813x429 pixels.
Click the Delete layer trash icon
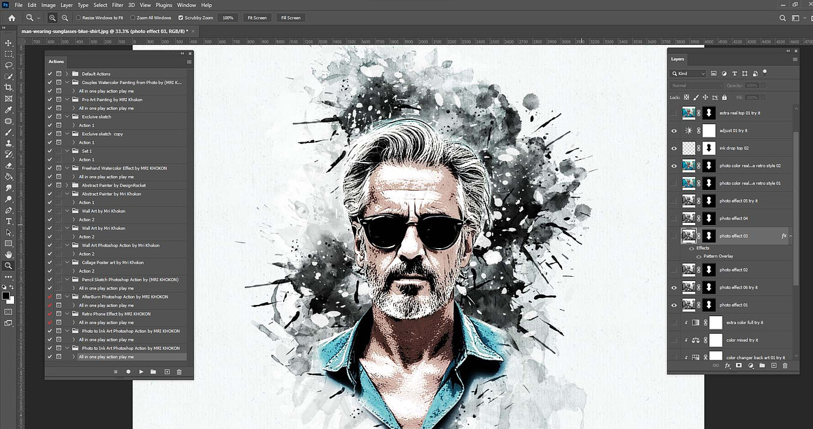[784, 365]
